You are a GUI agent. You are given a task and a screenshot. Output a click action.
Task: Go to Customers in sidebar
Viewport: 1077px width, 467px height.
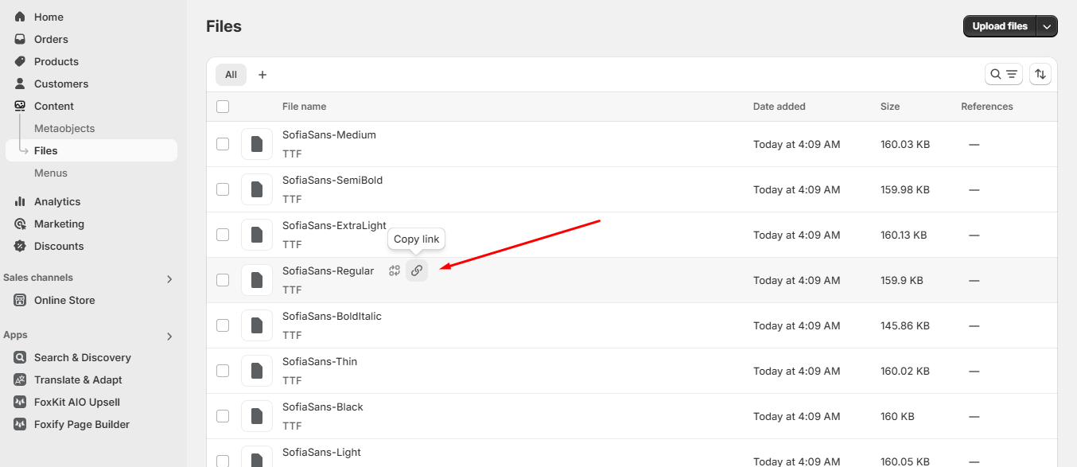pyautogui.click(x=61, y=84)
